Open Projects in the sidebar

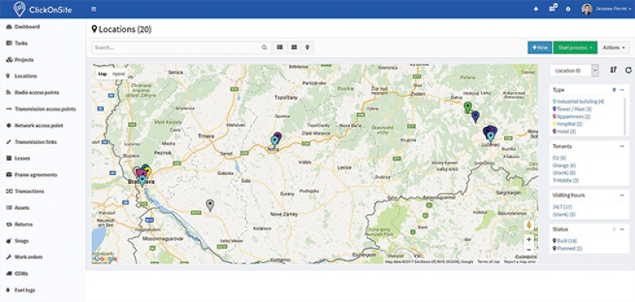24,59
